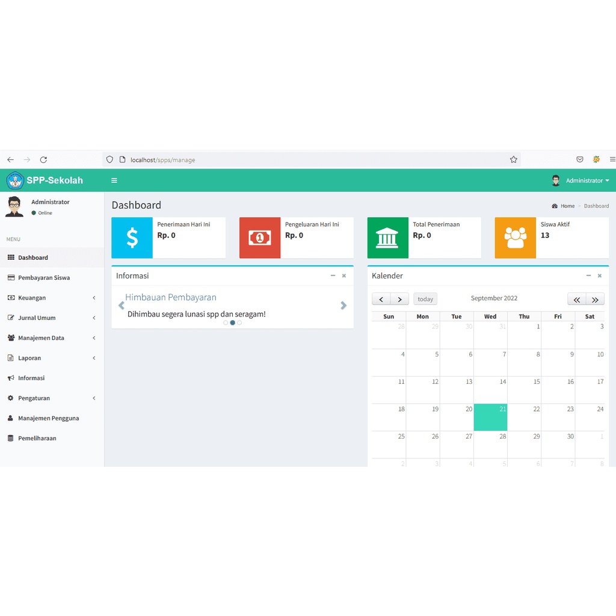Open Informasi menu item in sidebar
This screenshot has width=616, height=616.
point(52,378)
